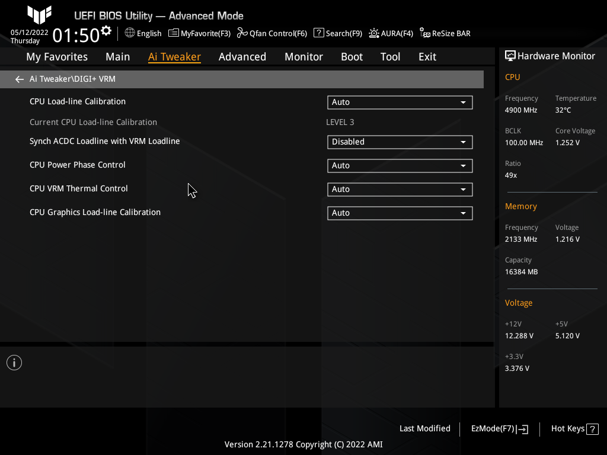Click 12.288 V reading
607x455 pixels.
tap(519, 336)
